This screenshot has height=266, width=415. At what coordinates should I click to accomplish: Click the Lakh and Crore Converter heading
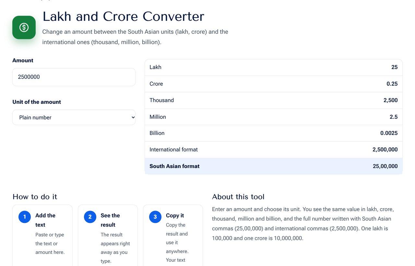[x=123, y=17]
